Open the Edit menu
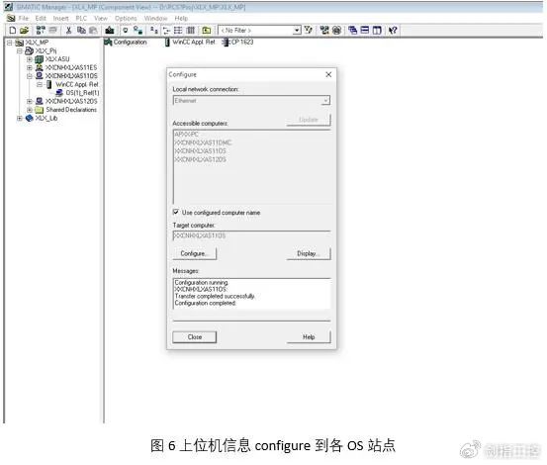This screenshot has height=465, width=547. tap(41, 18)
